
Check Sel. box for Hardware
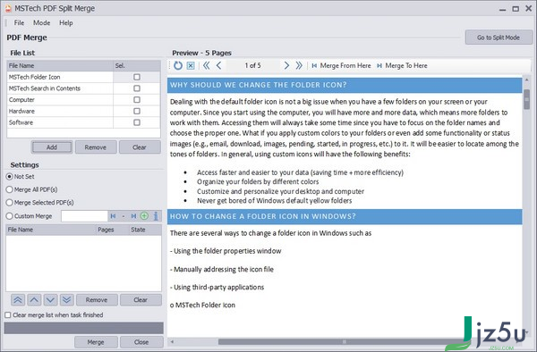coord(137,111)
